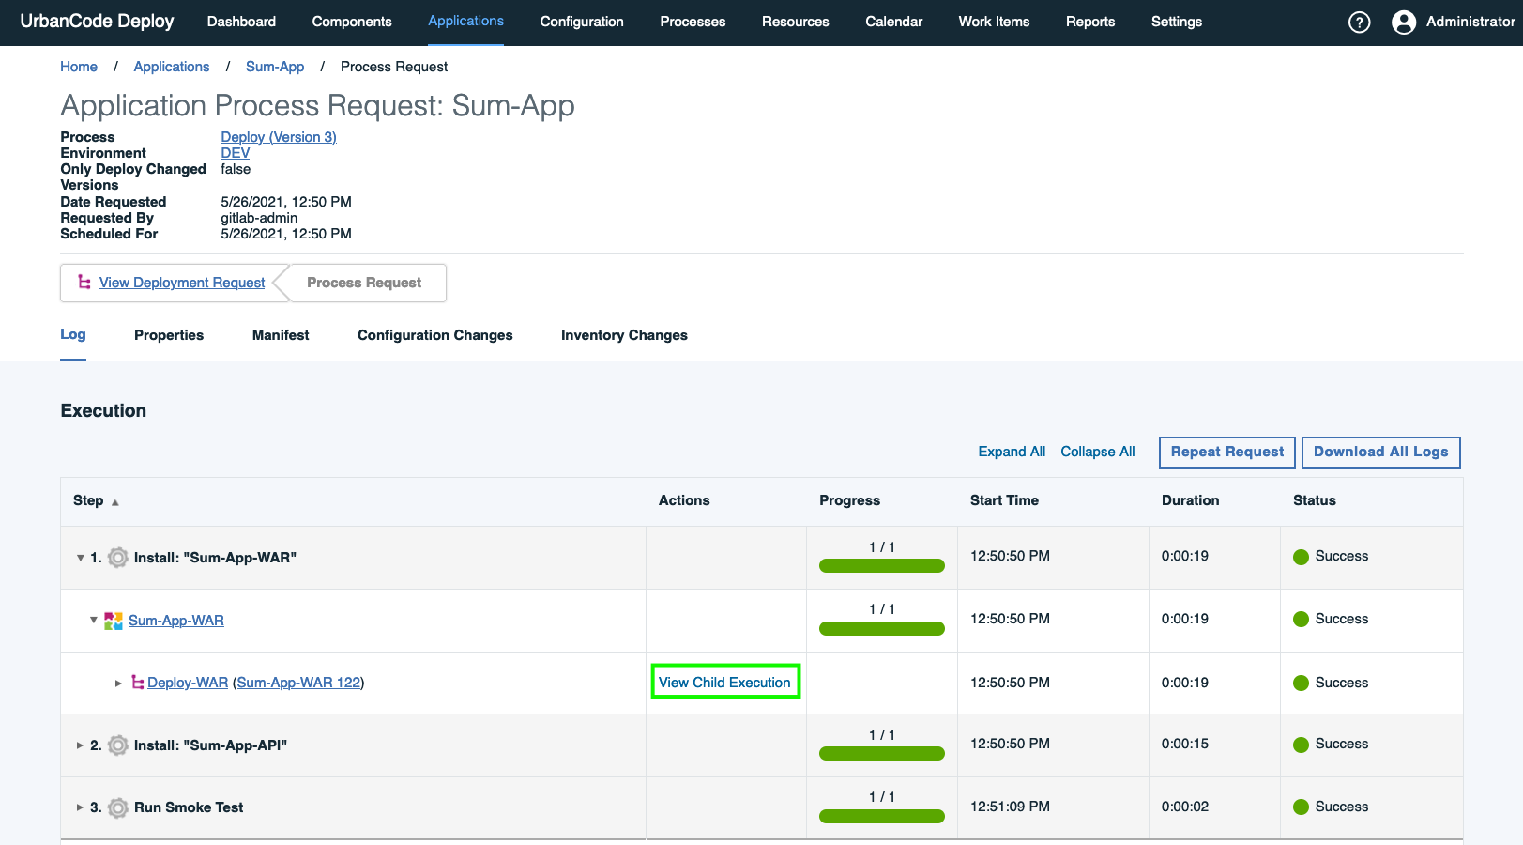Click the View Deployment Request link

click(x=182, y=283)
